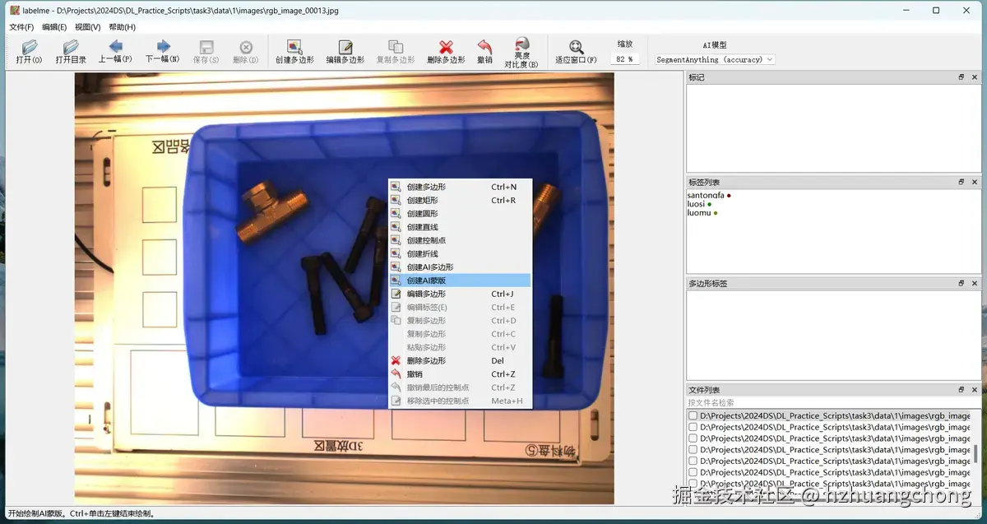The height and width of the screenshot is (524, 987).
Task: Choose 创建直线 in the context menu
Action: pos(460,227)
